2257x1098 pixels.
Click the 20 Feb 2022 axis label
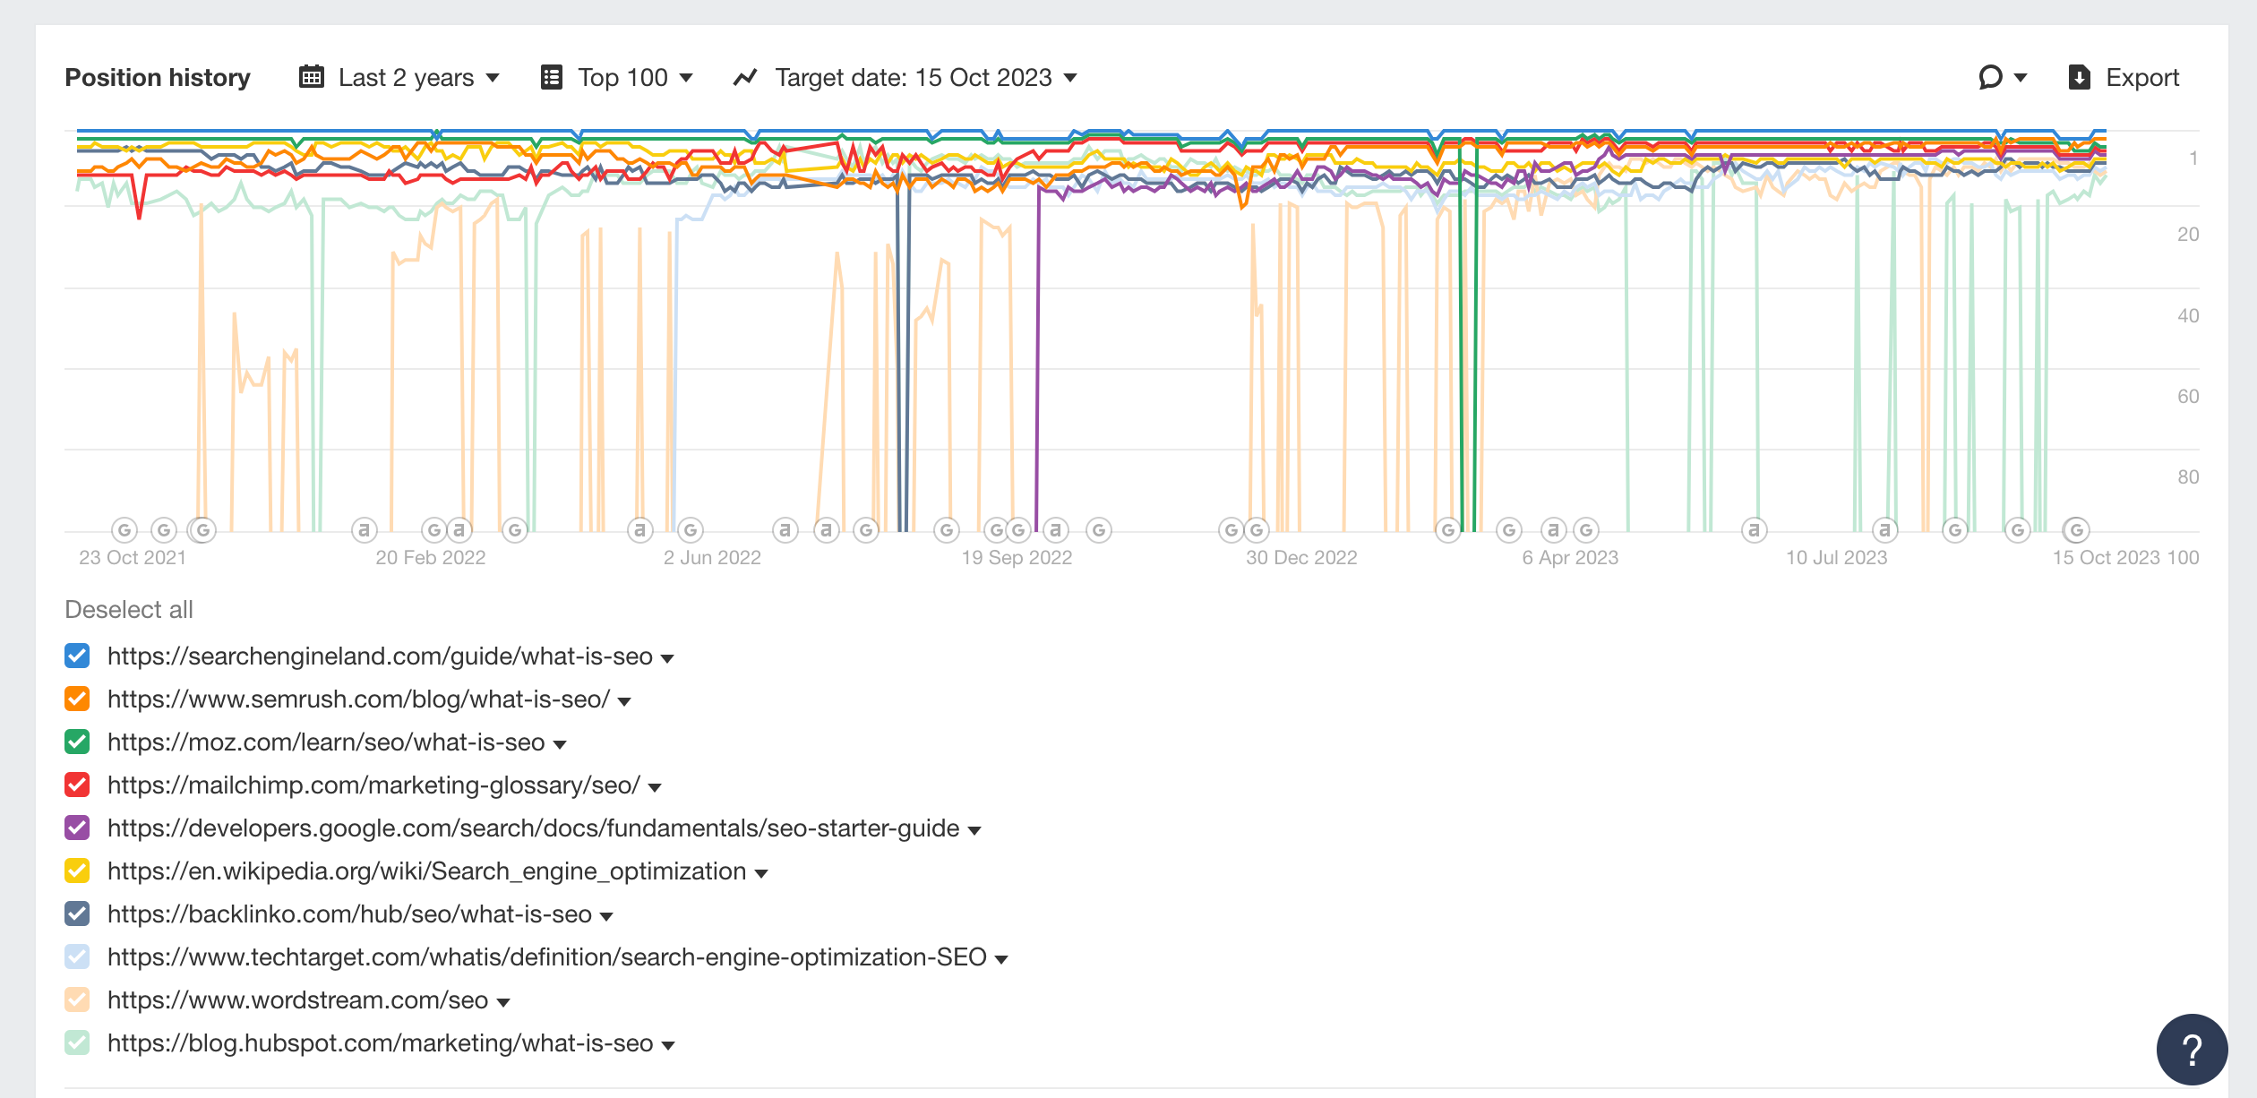[x=431, y=557]
